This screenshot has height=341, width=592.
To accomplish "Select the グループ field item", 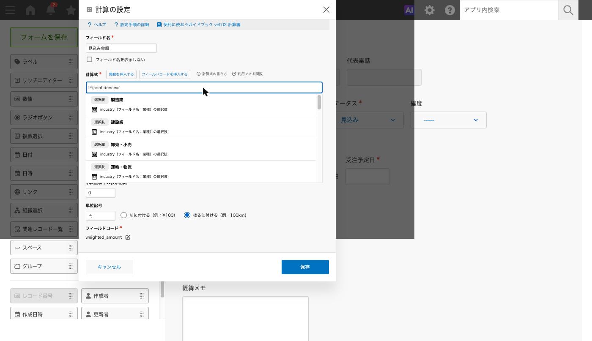I will coord(44,266).
